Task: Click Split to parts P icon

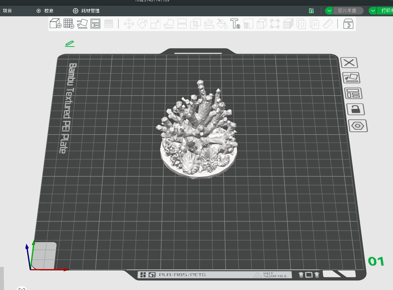Action: 315,24
